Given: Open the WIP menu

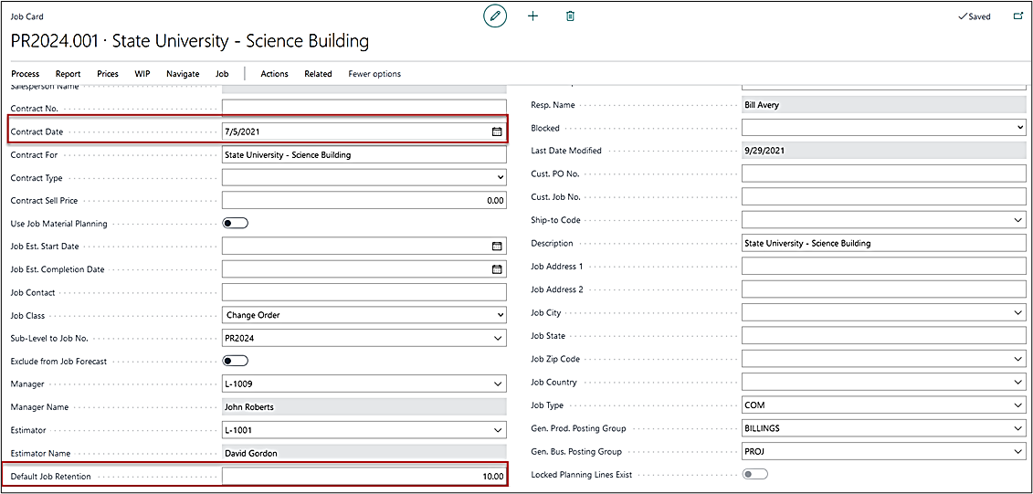Looking at the screenshot, I should (x=142, y=74).
